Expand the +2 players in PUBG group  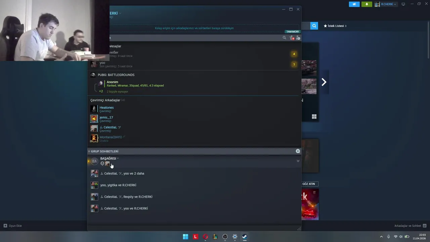pyautogui.click(x=101, y=91)
